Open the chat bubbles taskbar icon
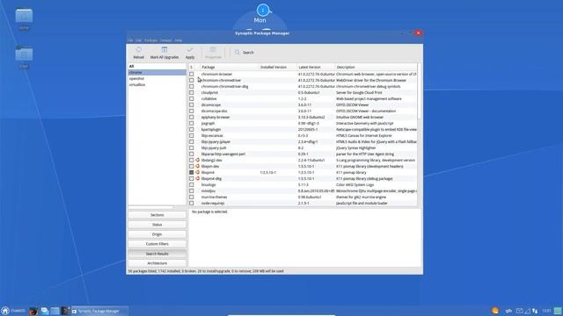563x316 pixels. coord(44,311)
